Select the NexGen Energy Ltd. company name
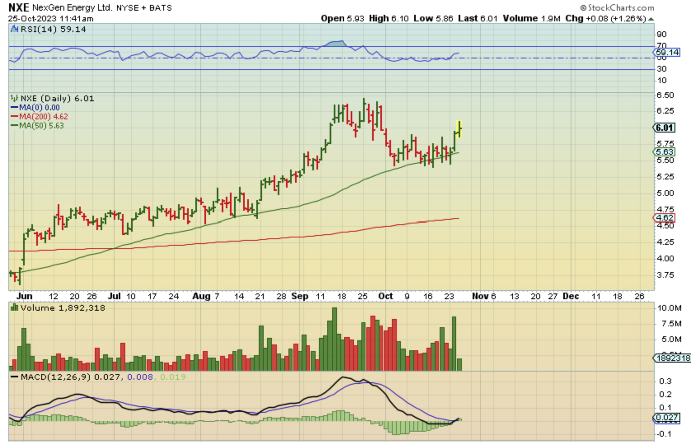The width and height of the screenshot is (691, 442). point(73,8)
